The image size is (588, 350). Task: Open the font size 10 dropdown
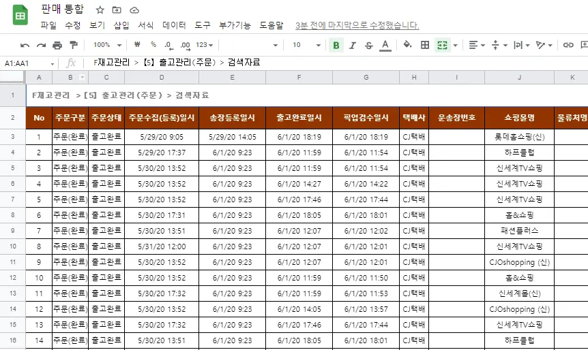(306, 45)
